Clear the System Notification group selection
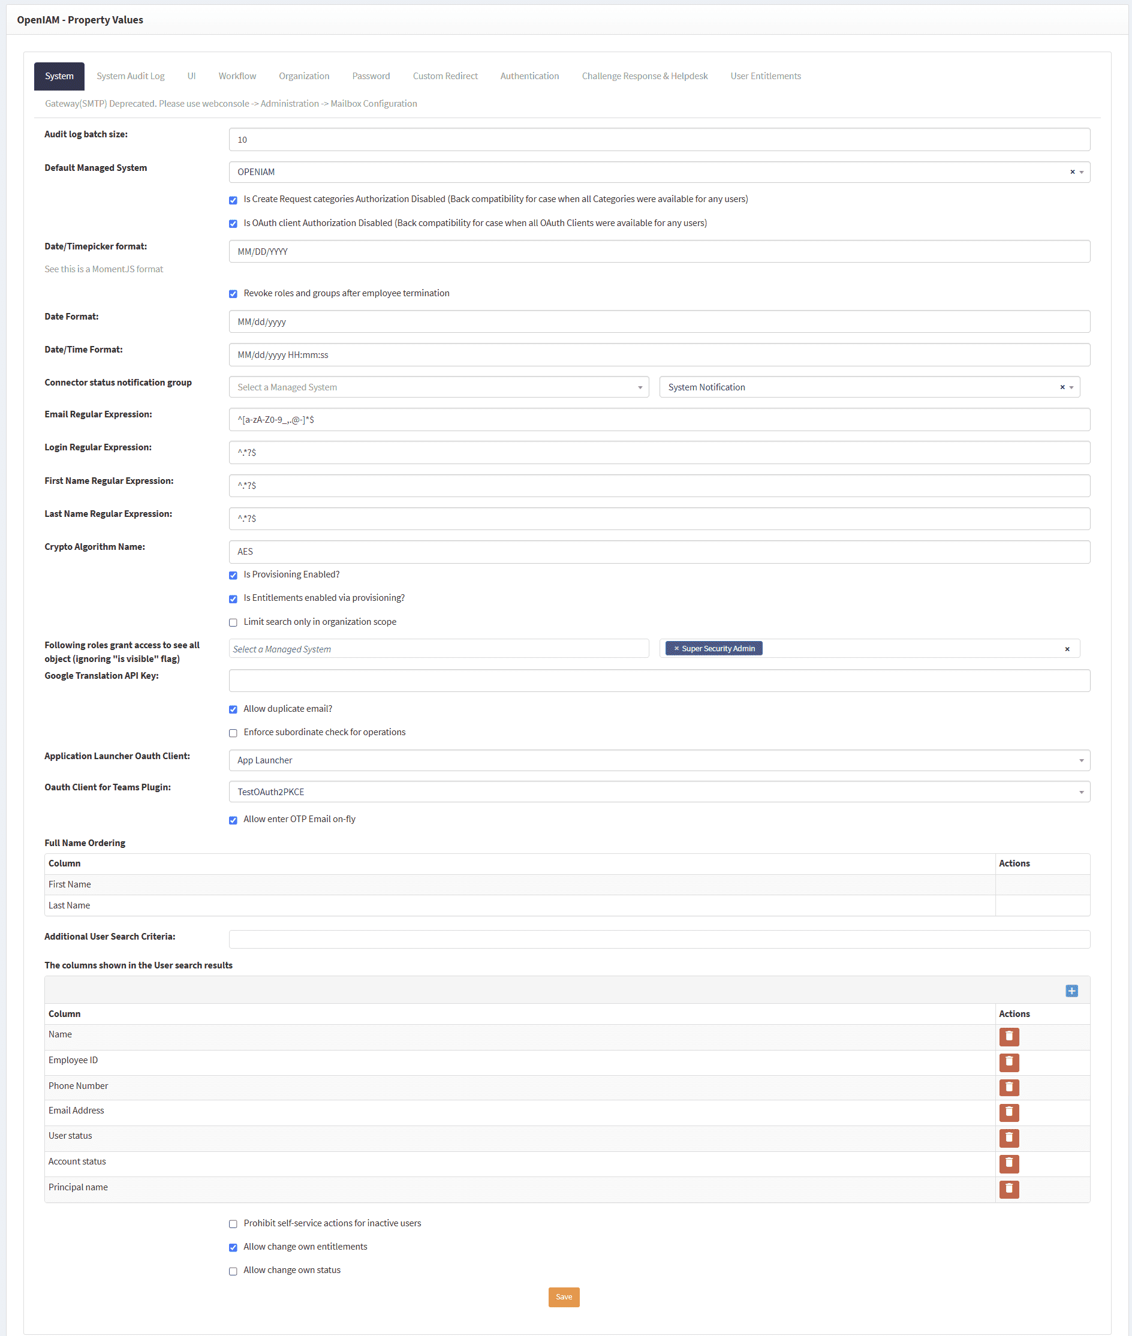This screenshot has width=1132, height=1336. (1062, 387)
